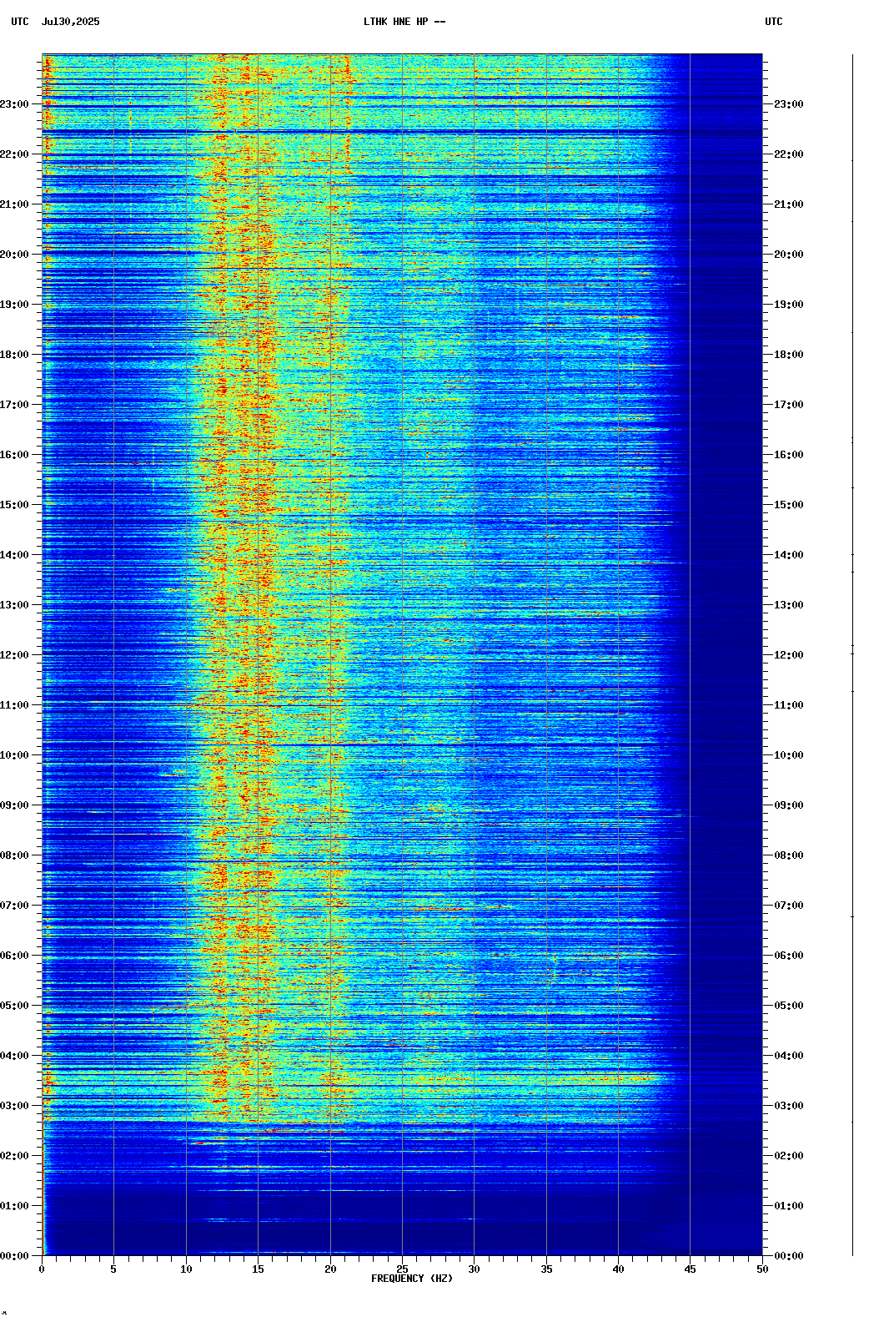The image size is (889, 1322).
Task: Select "04:00" on the right time axis
Action: point(789,1056)
